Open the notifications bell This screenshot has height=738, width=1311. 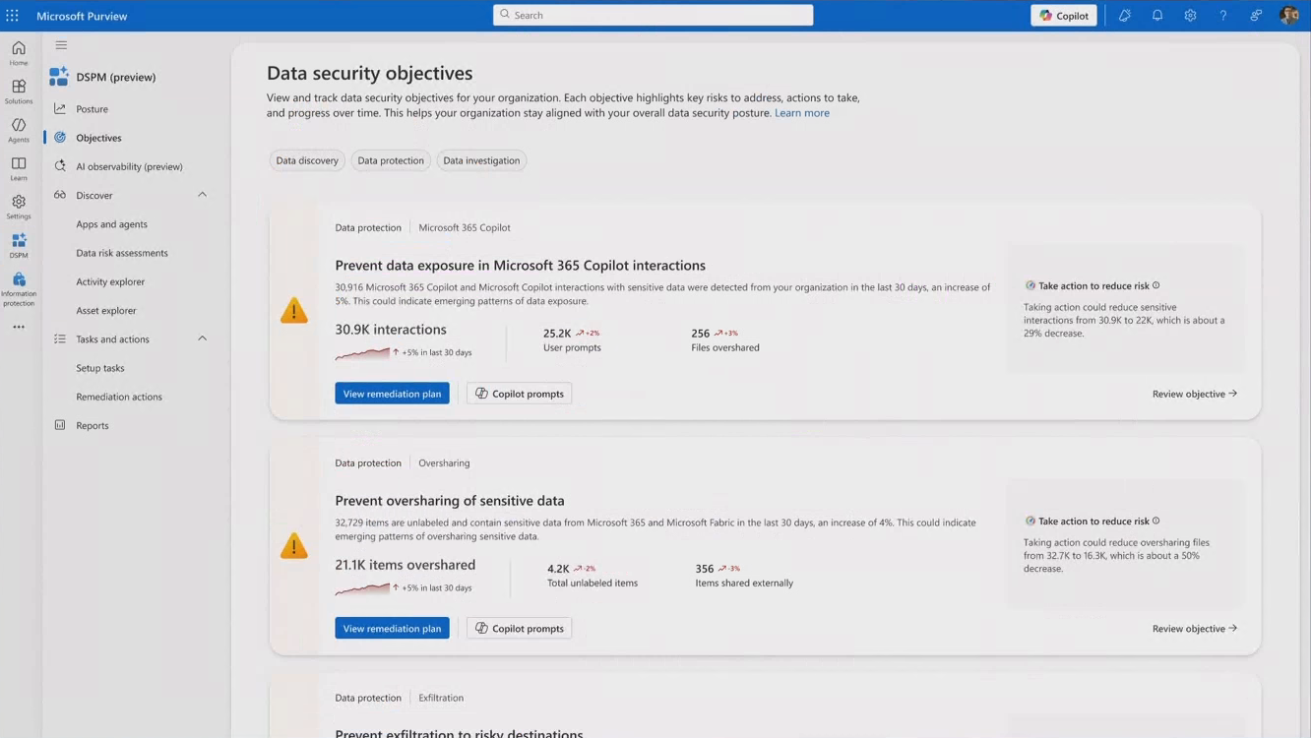pos(1157,16)
